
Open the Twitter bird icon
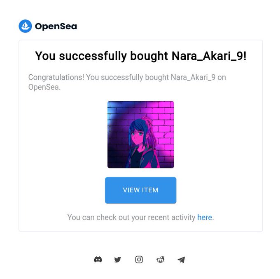coord(117,260)
